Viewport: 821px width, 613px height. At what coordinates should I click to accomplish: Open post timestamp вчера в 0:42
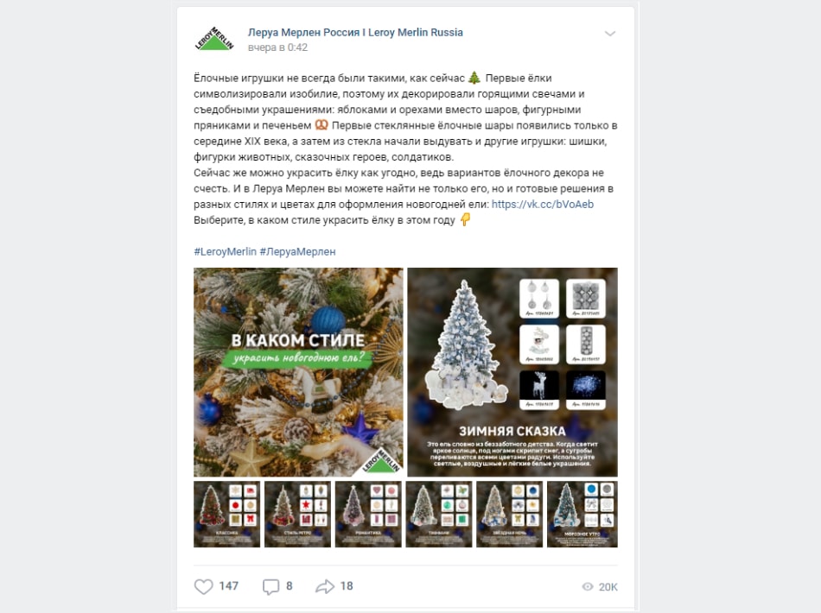tap(277, 47)
